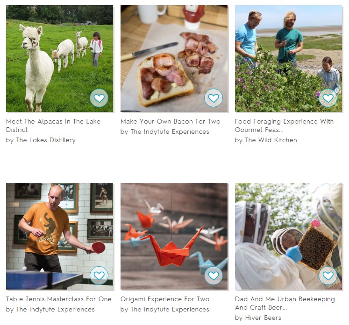Add origami experience to favorites heart
The image size is (349, 325).
[214, 276]
